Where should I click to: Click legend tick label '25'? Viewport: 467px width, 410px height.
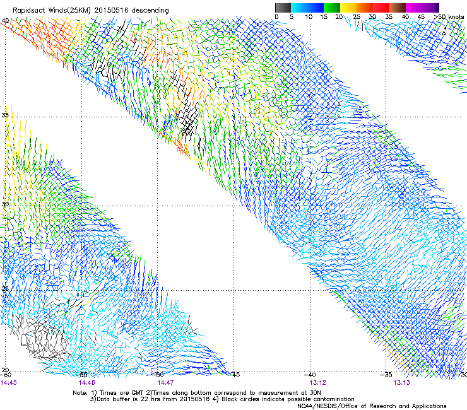[x=357, y=17]
